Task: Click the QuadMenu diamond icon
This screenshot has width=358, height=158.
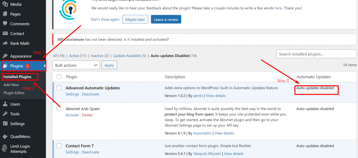Action: (x=5, y=137)
